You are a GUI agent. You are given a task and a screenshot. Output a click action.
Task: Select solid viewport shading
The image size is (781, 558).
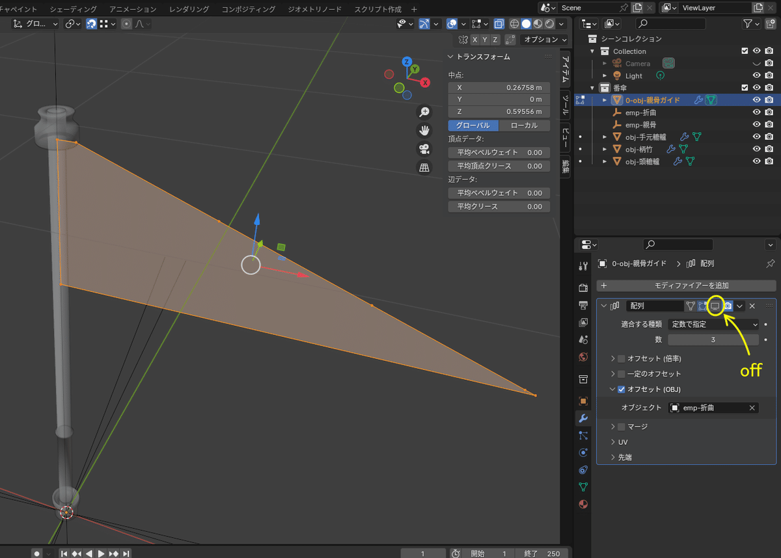tap(526, 24)
